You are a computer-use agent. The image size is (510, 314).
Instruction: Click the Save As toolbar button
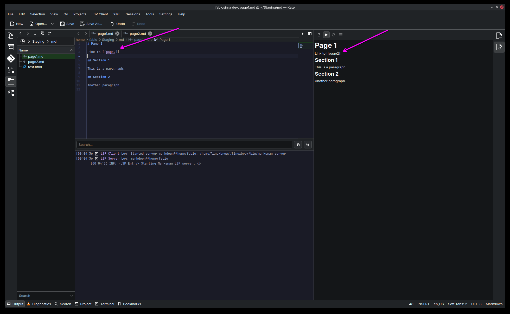coord(91,24)
